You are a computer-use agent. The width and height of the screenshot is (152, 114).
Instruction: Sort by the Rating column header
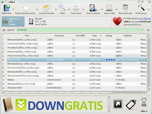[x=109, y=36]
